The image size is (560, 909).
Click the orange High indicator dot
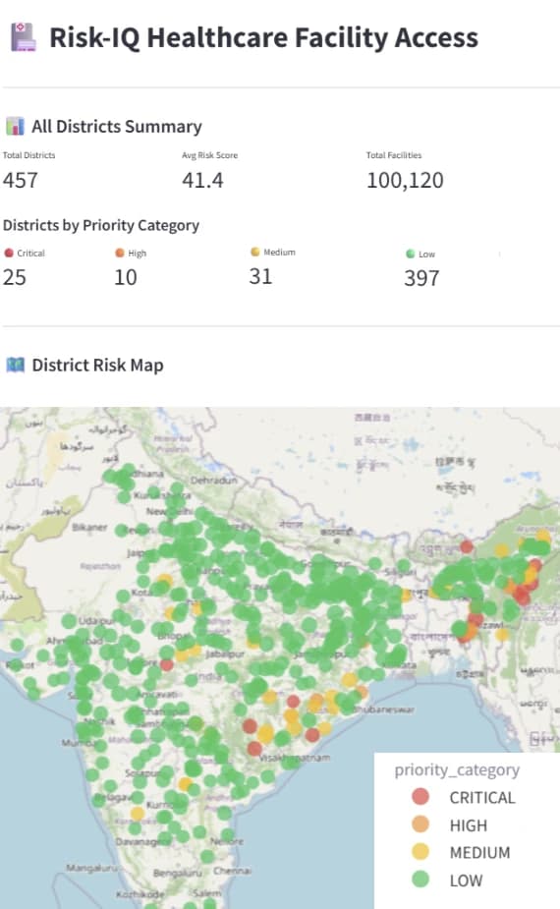coord(120,253)
